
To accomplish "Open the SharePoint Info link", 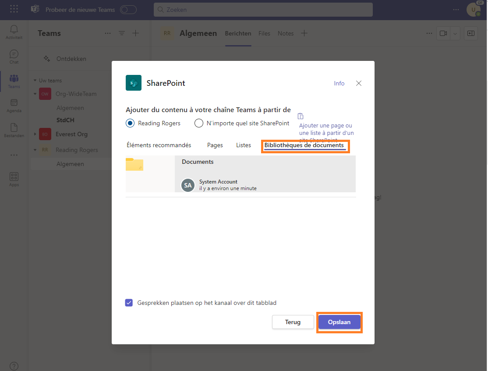I will (339, 83).
